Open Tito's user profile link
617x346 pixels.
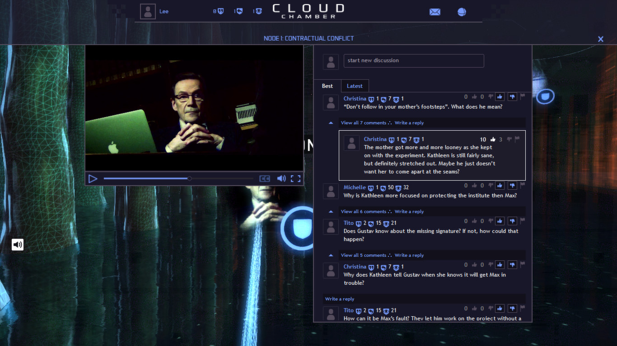tap(348, 223)
